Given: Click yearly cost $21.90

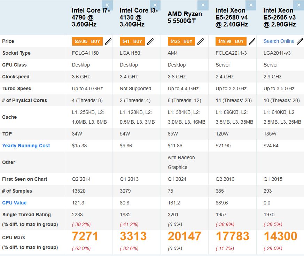Looking at the screenshot, I should [223, 146].
